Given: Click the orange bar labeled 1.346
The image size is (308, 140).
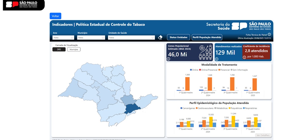Looking at the screenshot, I should click(x=210, y=84).
